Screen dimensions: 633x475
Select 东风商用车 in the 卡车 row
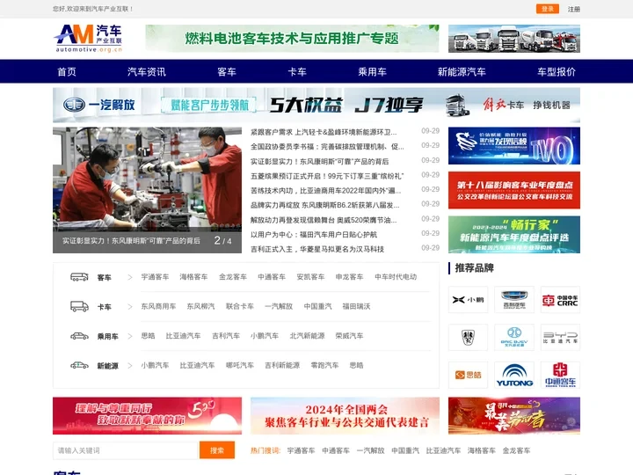pos(158,307)
